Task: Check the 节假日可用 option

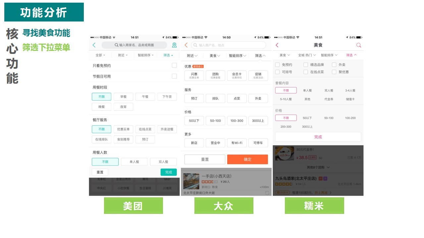Action: tap(175, 76)
